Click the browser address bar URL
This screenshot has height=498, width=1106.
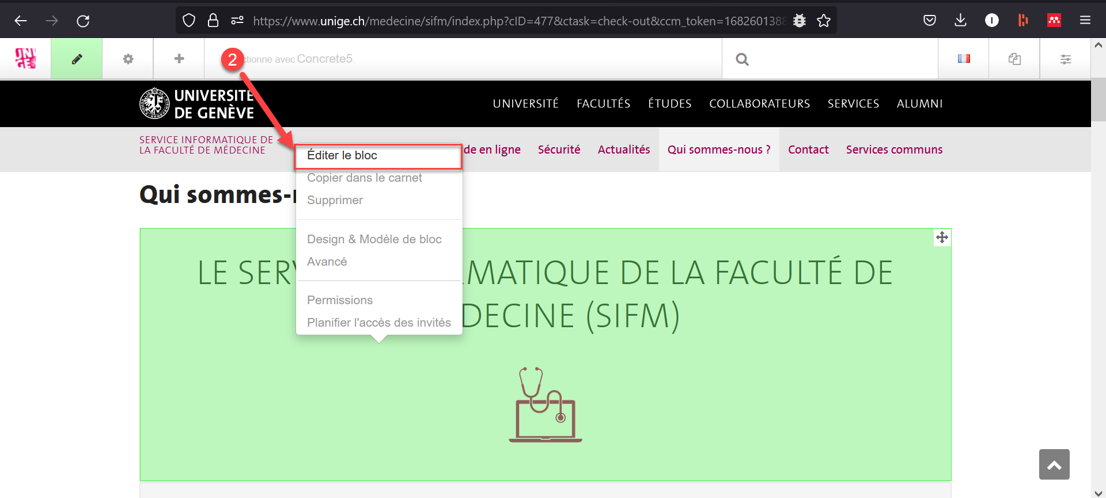click(518, 21)
